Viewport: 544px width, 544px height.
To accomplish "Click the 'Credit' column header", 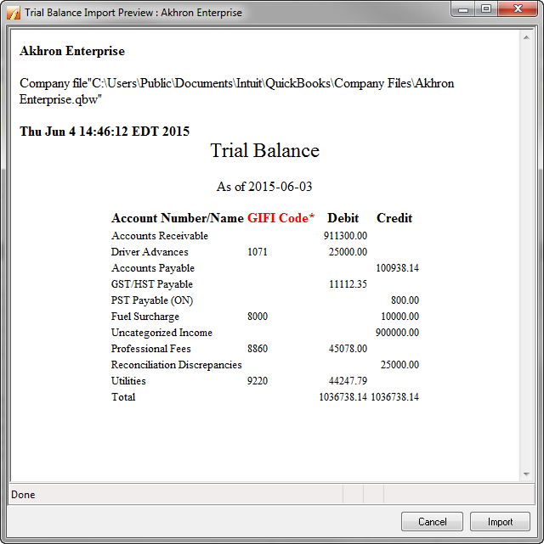I will (394, 218).
